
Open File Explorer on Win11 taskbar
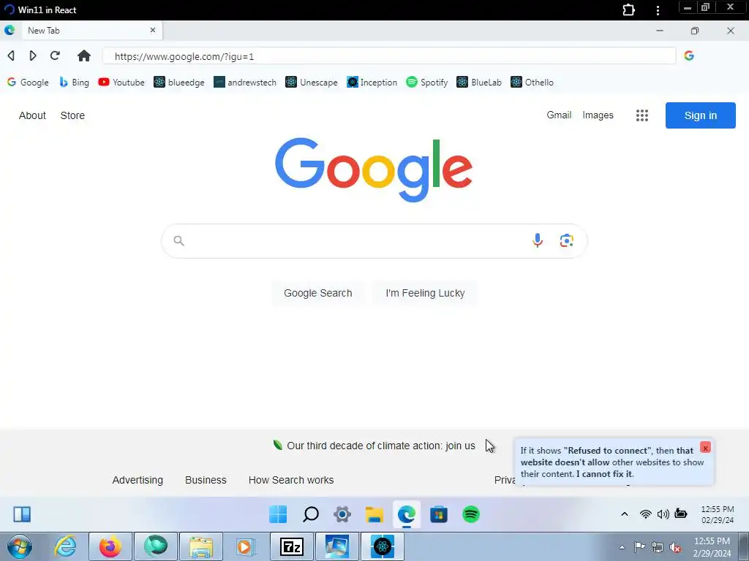coord(374,514)
